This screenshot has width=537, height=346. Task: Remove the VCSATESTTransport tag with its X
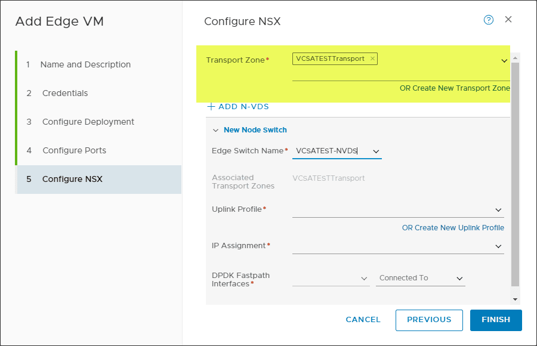pyautogui.click(x=372, y=58)
